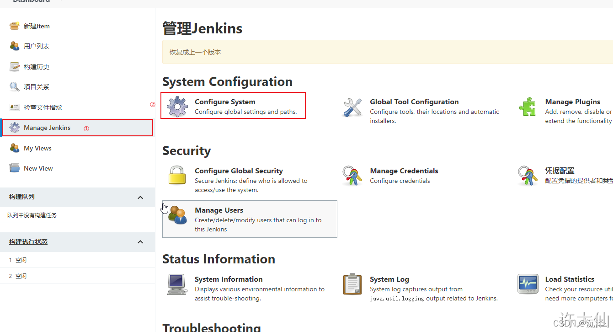Click the 队列中没有构建任务 message

(32, 215)
